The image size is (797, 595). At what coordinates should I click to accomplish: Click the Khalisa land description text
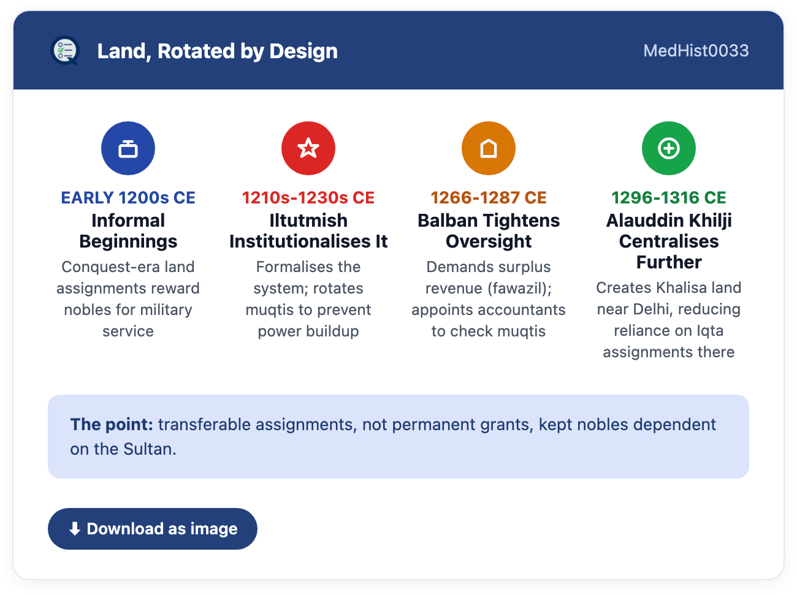click(x=669, y=320)
